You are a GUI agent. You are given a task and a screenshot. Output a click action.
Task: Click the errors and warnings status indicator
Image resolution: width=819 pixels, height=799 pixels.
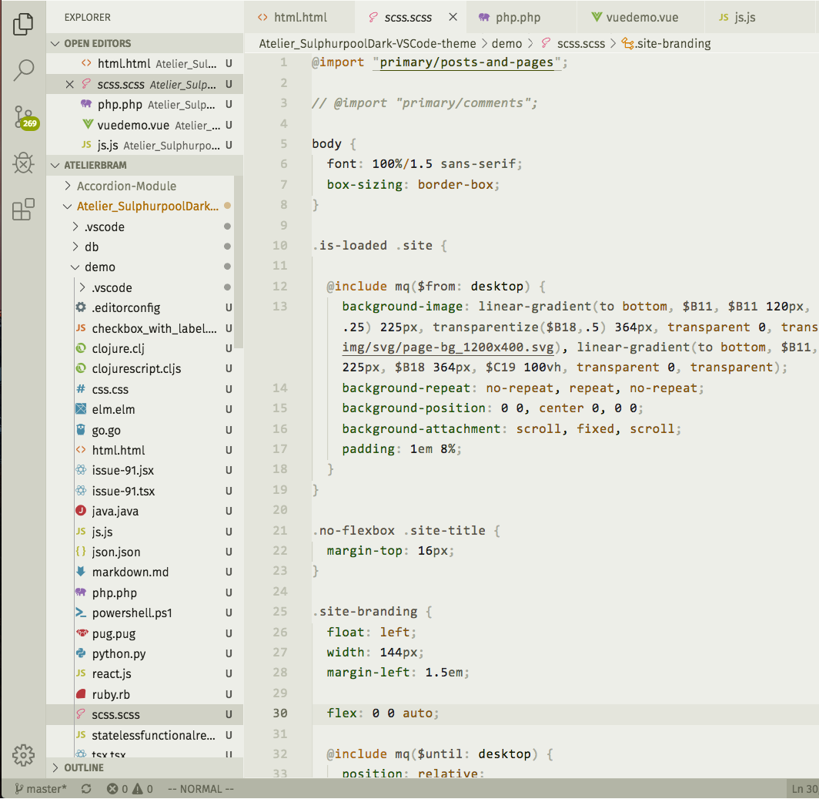click(x=130, y=789)
